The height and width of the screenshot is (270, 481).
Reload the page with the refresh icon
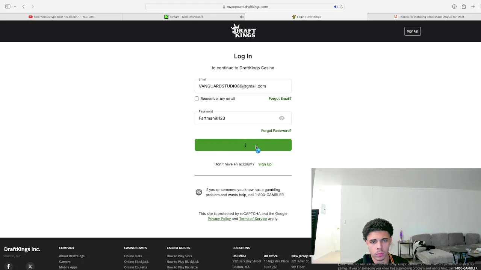[x=341, y=7]
